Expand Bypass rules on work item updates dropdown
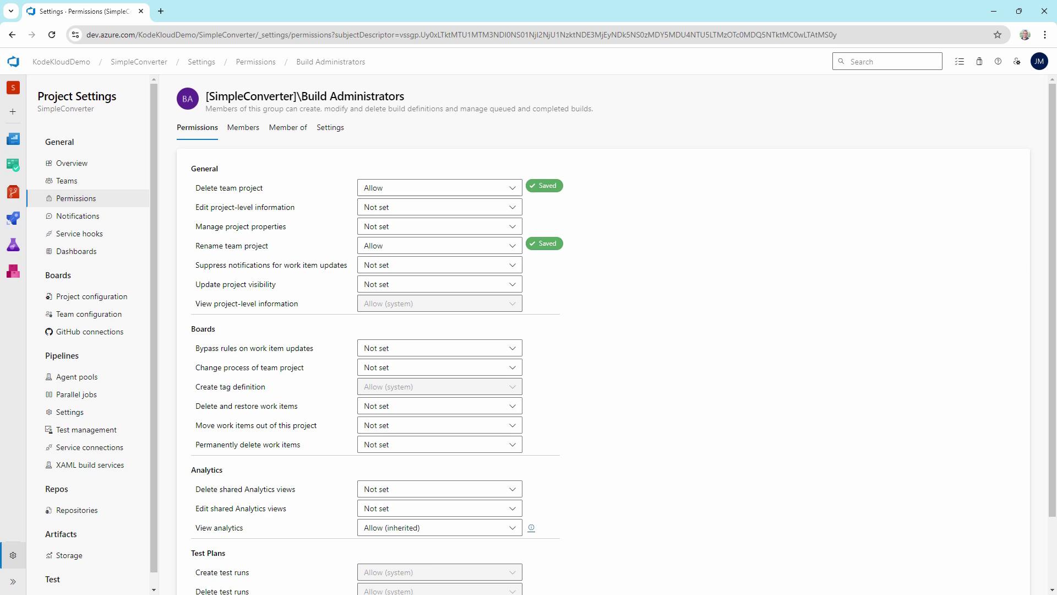 (439, 348)
